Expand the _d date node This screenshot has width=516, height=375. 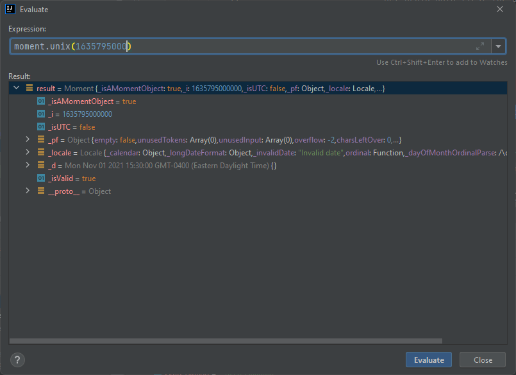pos(27,165)
